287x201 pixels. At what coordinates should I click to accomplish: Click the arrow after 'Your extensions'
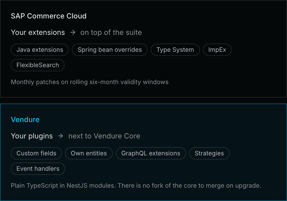point(73,32)
